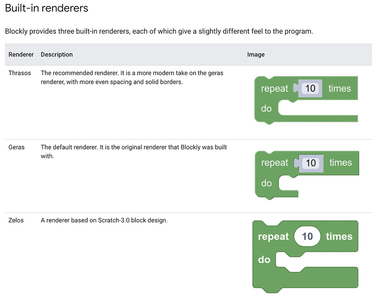This screenshot has width=380, height=295.
Task: Click the Geras repeat block image
Action: [x=307, y=174]
